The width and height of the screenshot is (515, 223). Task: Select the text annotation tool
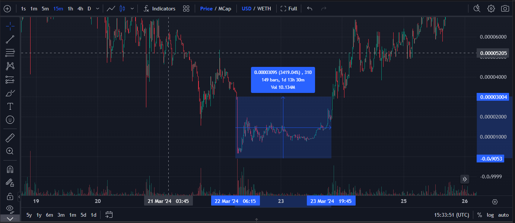[10, 107]
